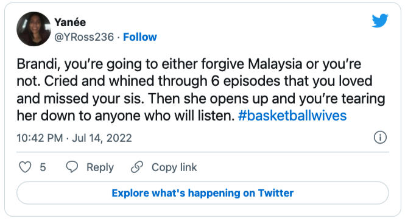
Task: Follow the account via Follow link
Action: tap(139, 37)
